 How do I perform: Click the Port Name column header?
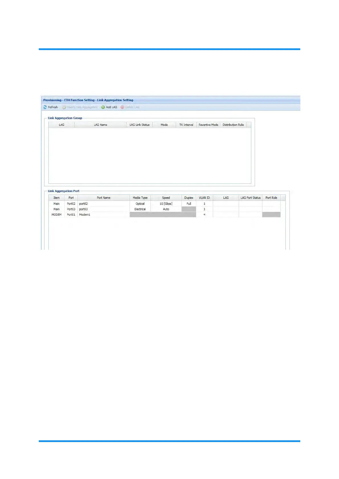pyautogui.click(x=104, y=198)
